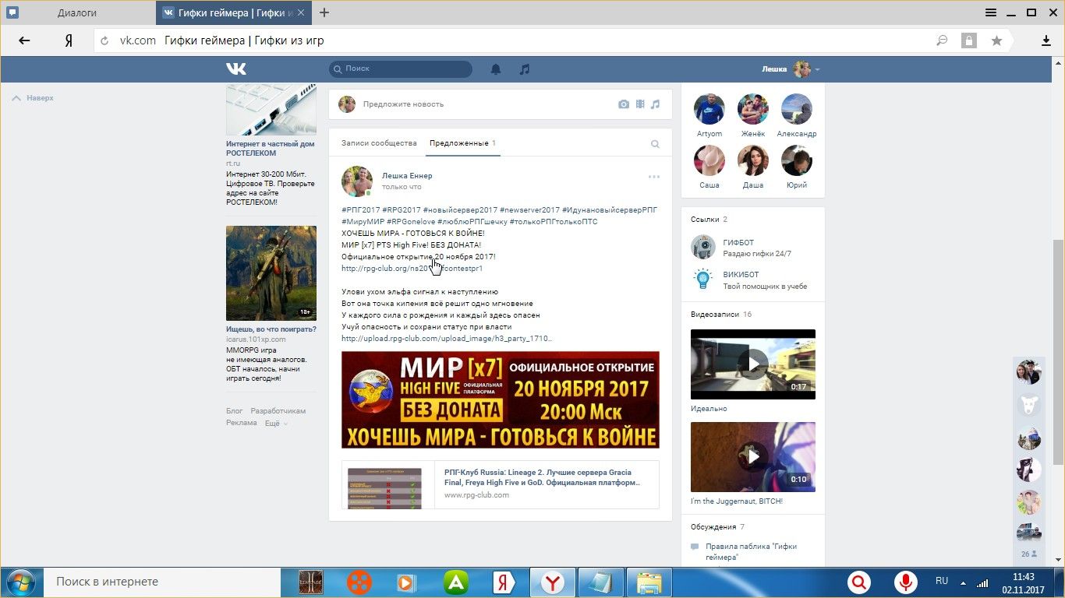
Task: Attach audio in the news suggestion box
Action: [656, 104]
